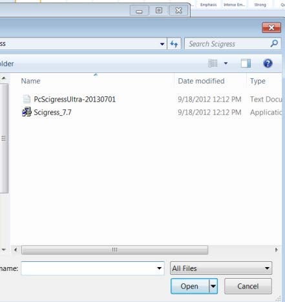Sort by Date modified column header
The height and width of the screenshot is (302, 285).
pos(201,81)
